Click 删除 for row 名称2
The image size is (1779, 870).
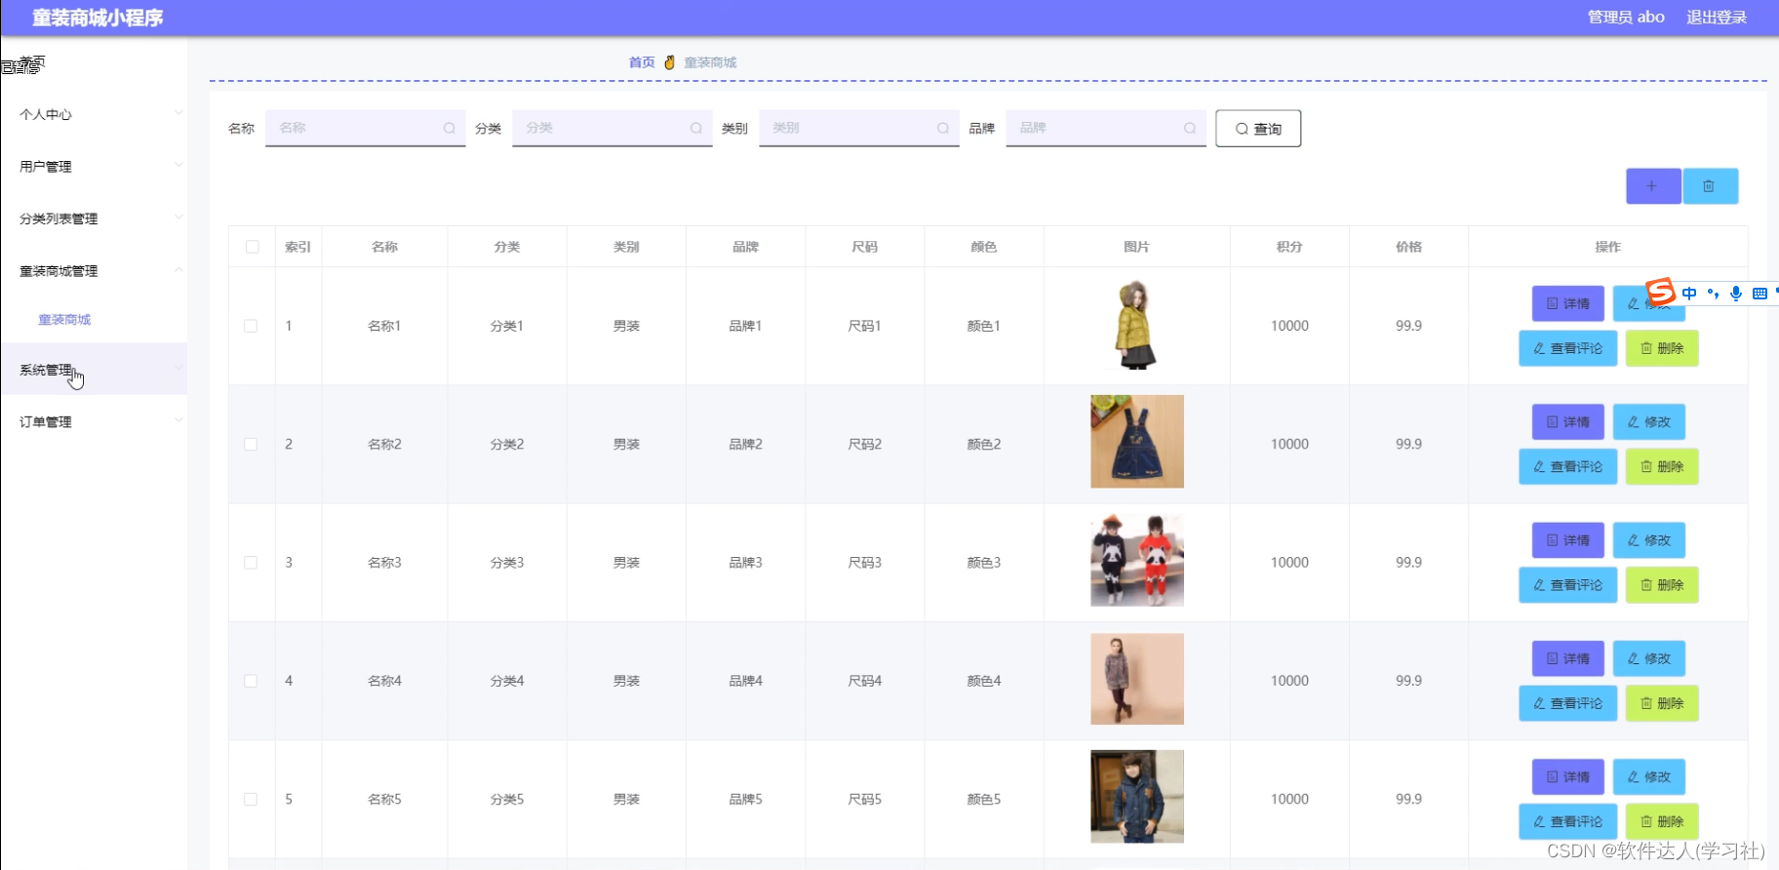(x=1662, y=467)
